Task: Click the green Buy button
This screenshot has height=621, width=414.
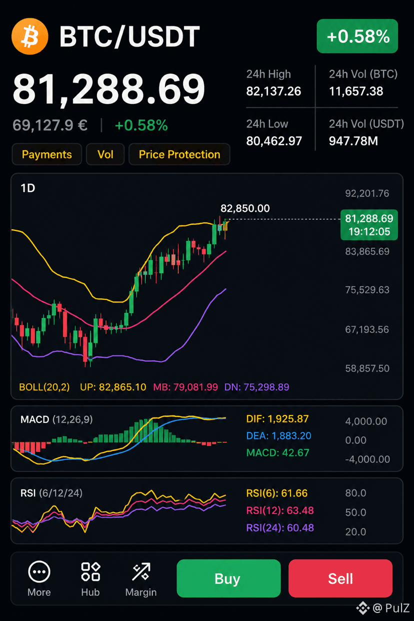Action: 228,578
